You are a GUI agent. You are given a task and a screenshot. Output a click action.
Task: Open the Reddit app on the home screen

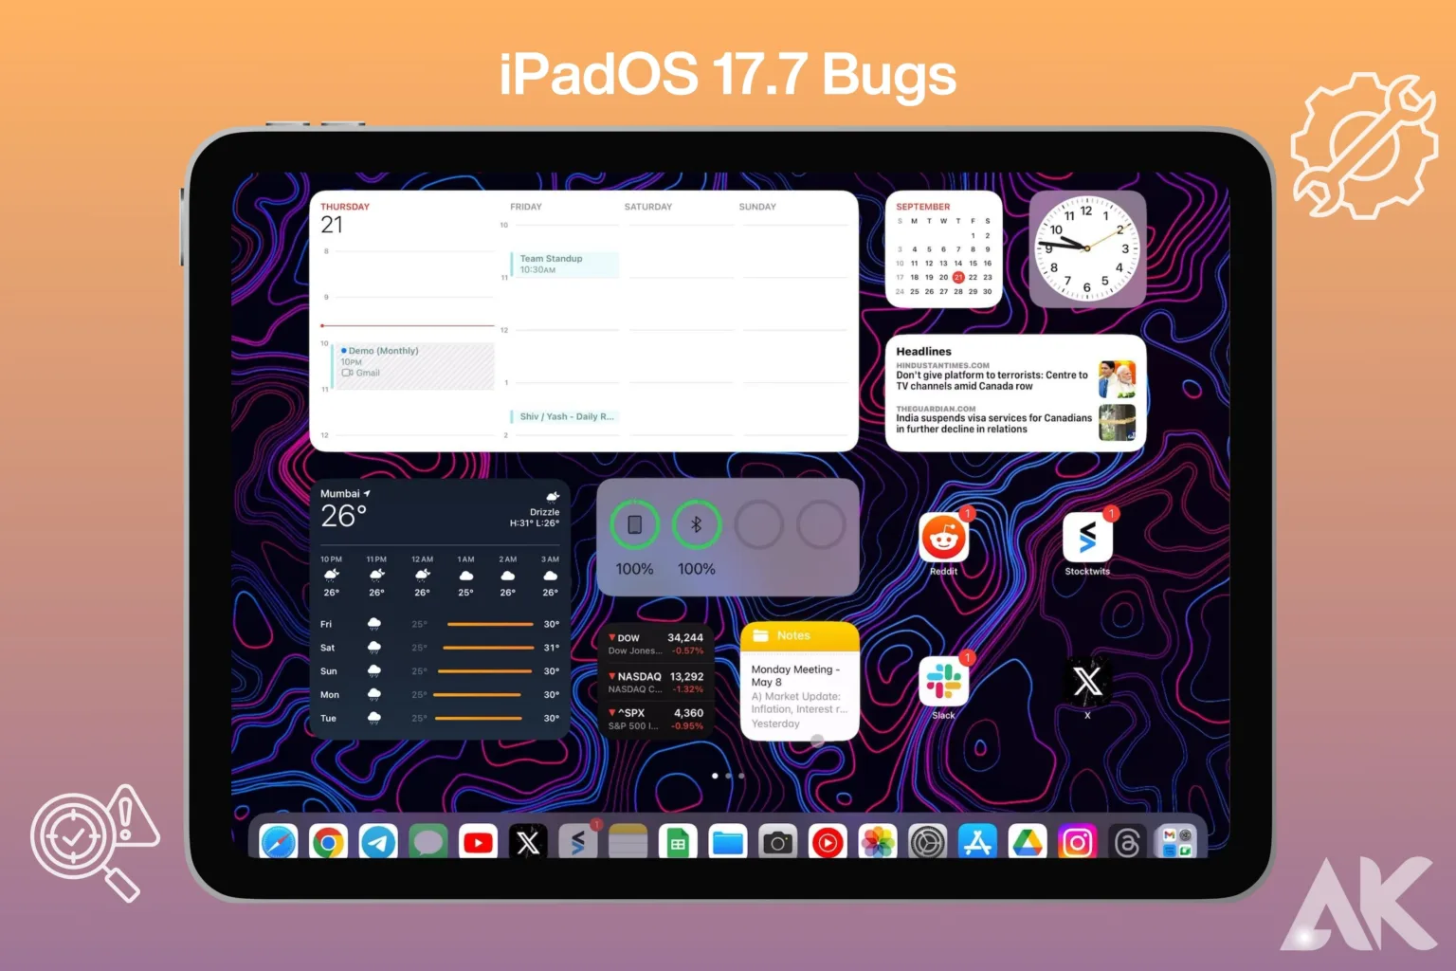pos(943,538)
